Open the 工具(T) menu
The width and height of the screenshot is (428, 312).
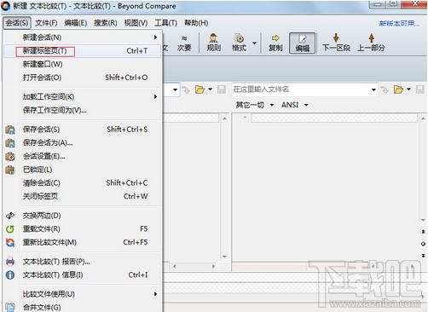166,23
